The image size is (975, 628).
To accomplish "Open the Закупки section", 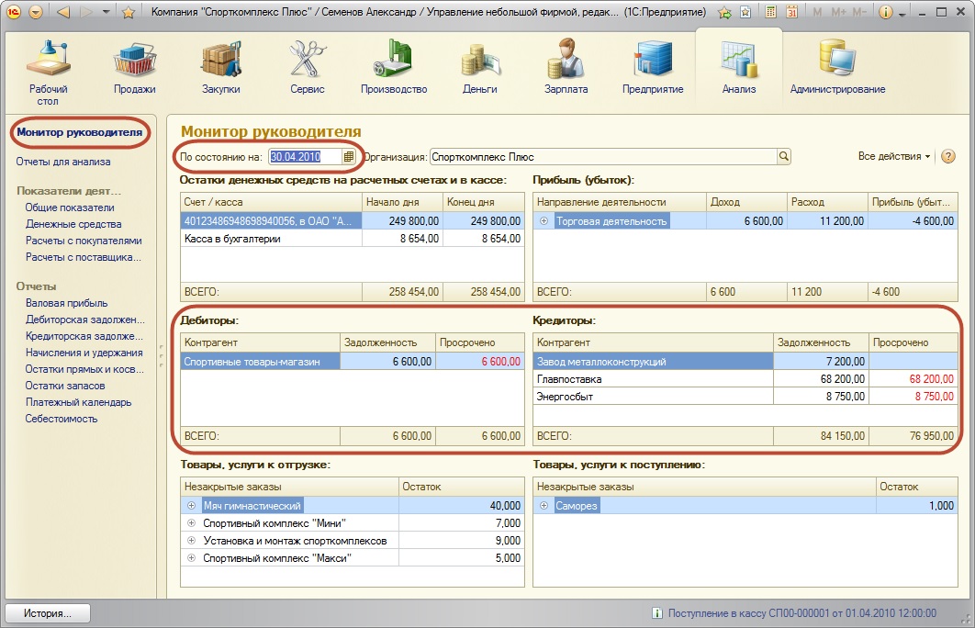I will [x=220, y=68].
